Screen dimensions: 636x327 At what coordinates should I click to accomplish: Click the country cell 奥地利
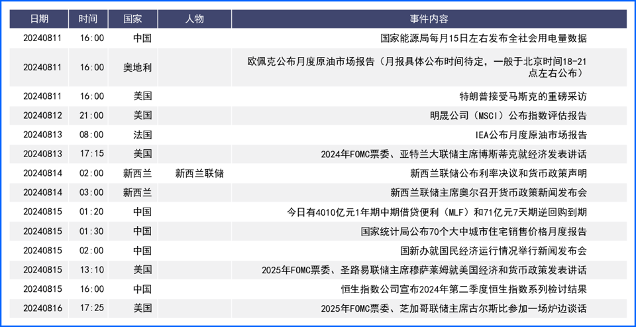(x=138, y=68)
